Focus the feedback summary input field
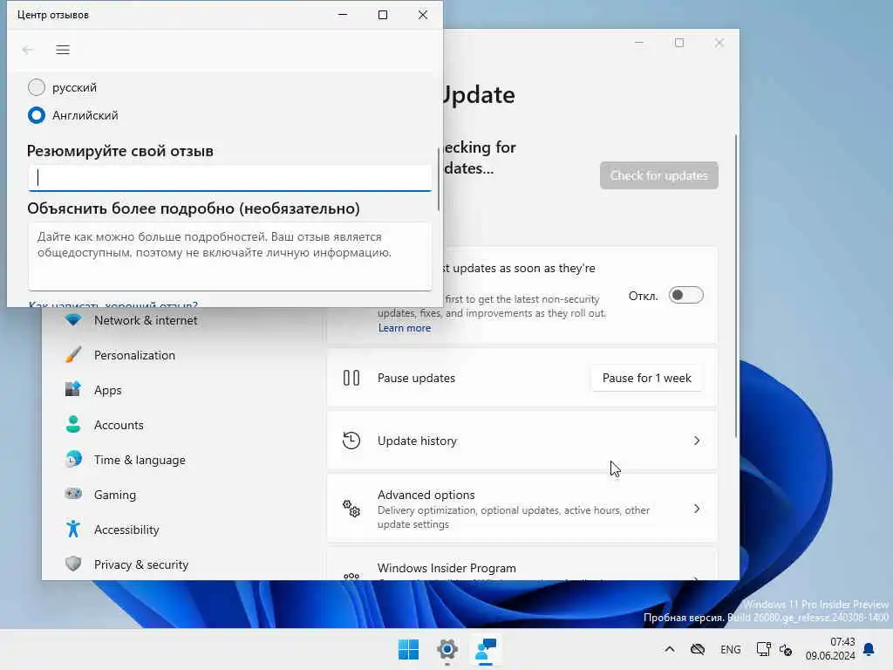Viewport: 893px width, 670px height. (x=230, y=178)
